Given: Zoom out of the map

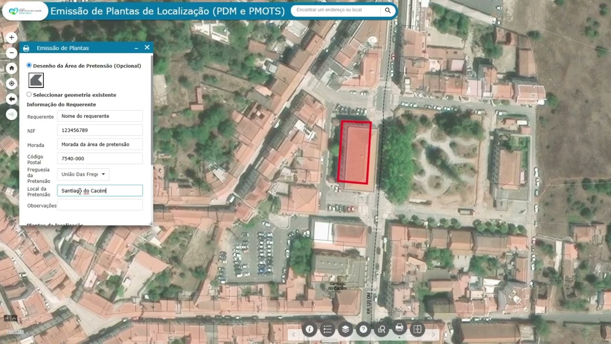Looking at the screenshot, I should (x=11, y=53).
